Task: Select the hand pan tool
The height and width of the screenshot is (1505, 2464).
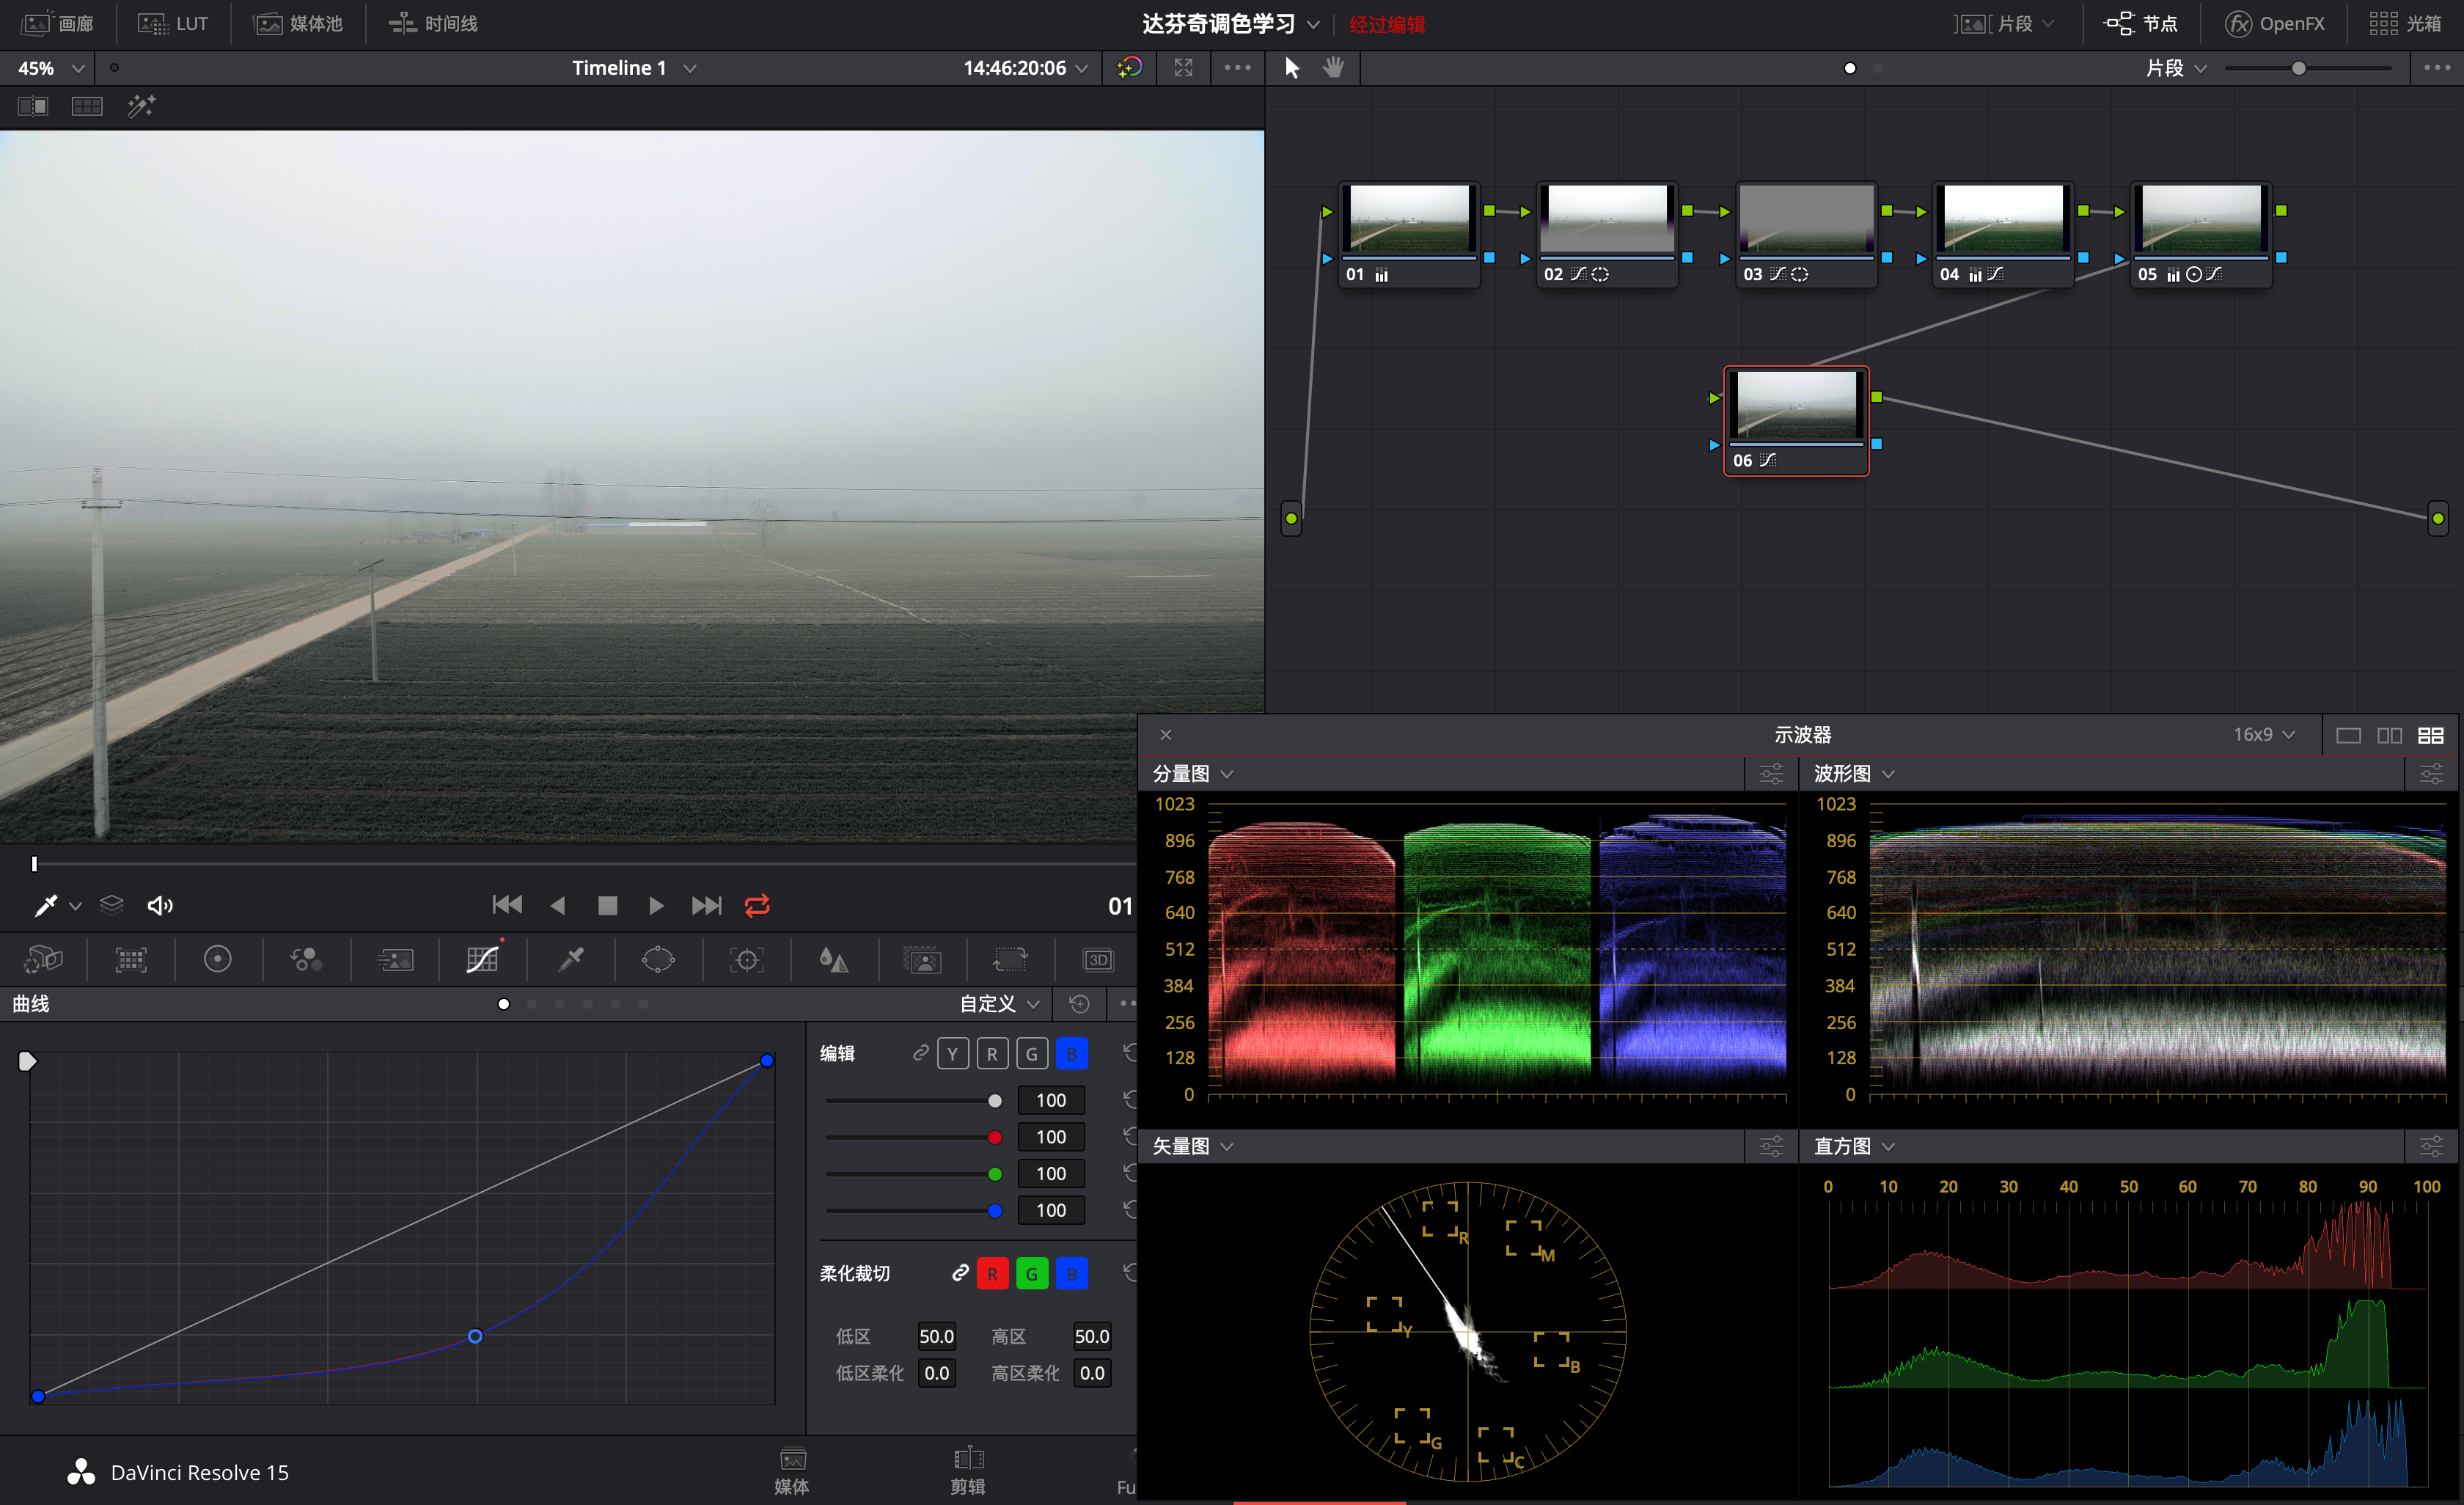Action: pos(1333,67)
